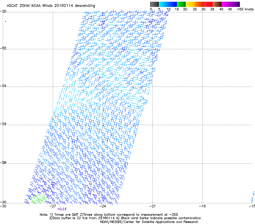Select the green 15-20 knots color swatch

click(x=181, y=4)
